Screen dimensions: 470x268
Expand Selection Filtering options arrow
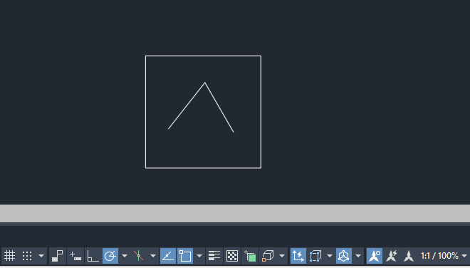click(x=330, y=256)
